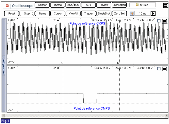Toggle the Ch A empty checkbox

[159, 21]
